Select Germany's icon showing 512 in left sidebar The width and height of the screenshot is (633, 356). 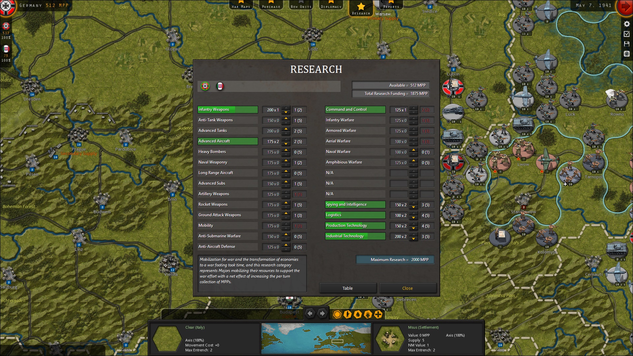pyautogui.click(x=6, y=26)
